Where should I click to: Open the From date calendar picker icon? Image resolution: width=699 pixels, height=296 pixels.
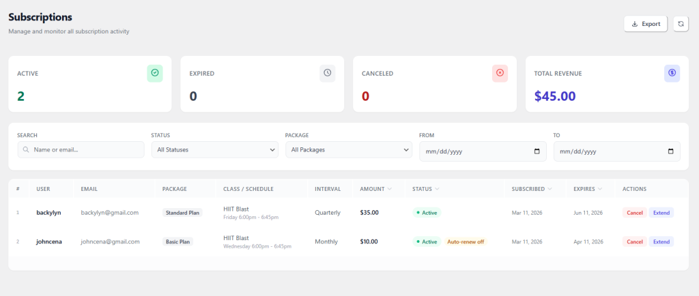537,151
